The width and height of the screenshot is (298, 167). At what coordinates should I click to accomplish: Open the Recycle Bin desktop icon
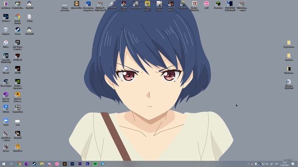(x=6, y=31)
